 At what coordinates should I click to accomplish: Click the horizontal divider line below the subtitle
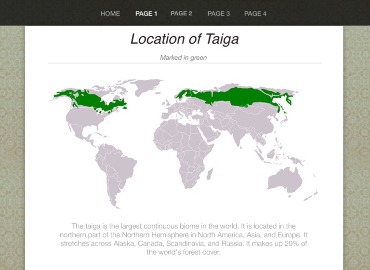(185, 63)
